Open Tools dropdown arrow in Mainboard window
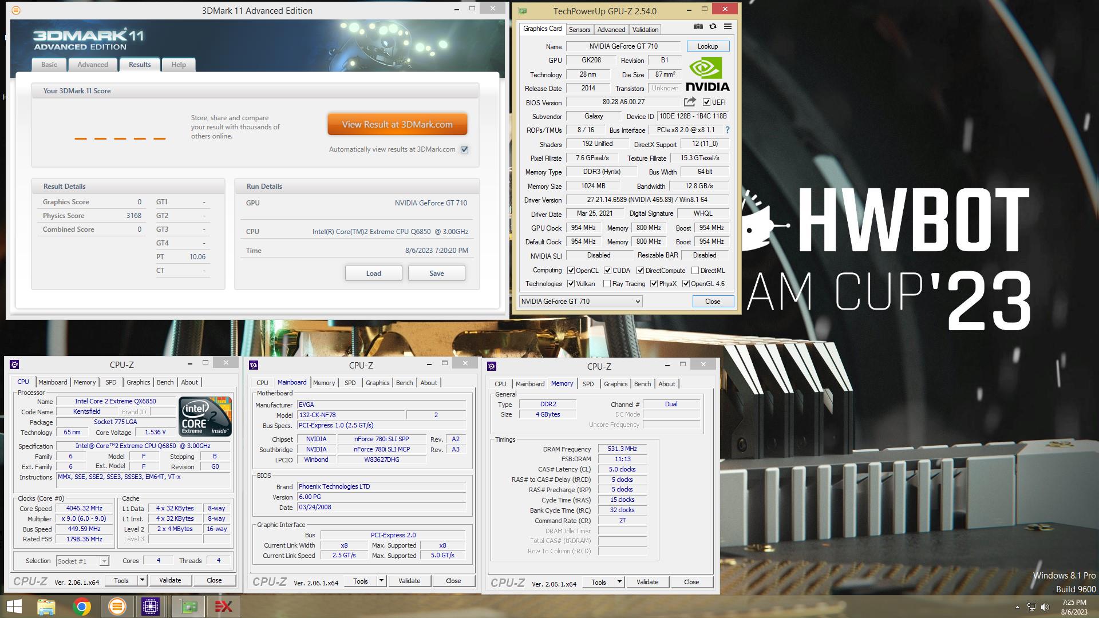Screen dimensions: 1099x618 (381, 581)
